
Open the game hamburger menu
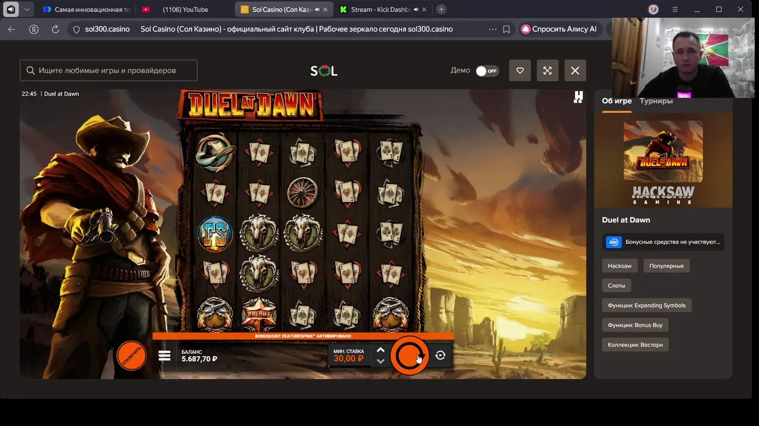pos(164,356)
